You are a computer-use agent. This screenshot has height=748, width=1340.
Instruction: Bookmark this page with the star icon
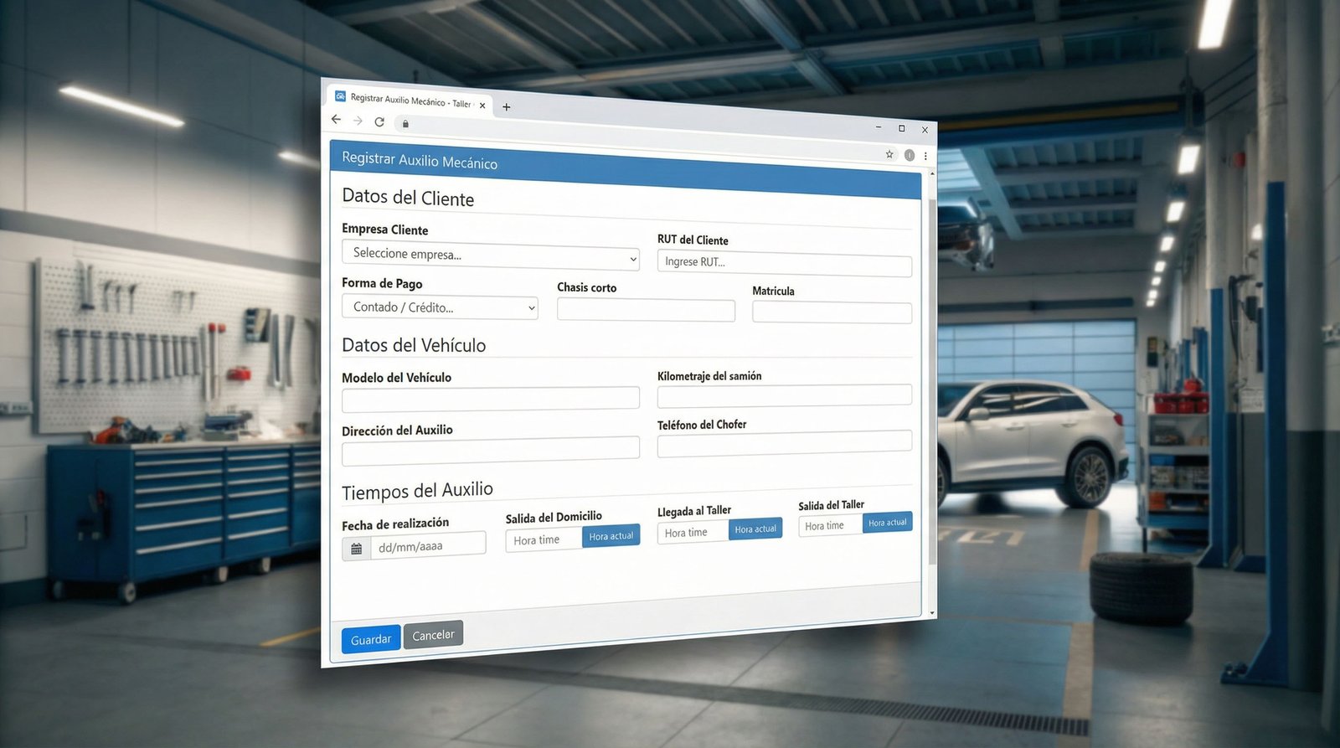pyautogui.click(x=889, y=154)
